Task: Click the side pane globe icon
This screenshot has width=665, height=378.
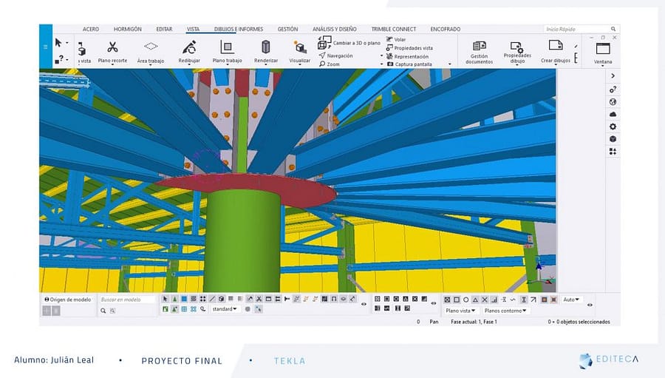Action: (x=613, y=102)
